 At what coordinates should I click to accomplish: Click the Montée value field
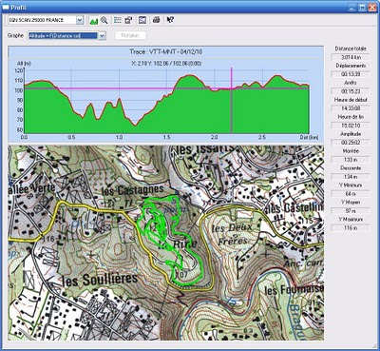351,160
